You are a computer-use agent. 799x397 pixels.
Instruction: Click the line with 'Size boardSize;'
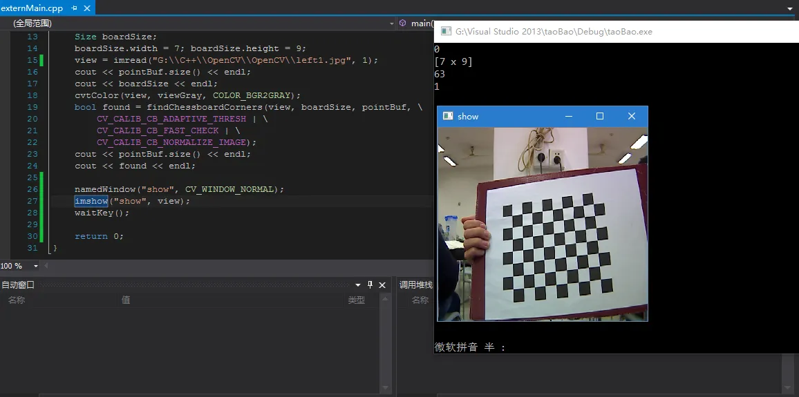[116, 37]
